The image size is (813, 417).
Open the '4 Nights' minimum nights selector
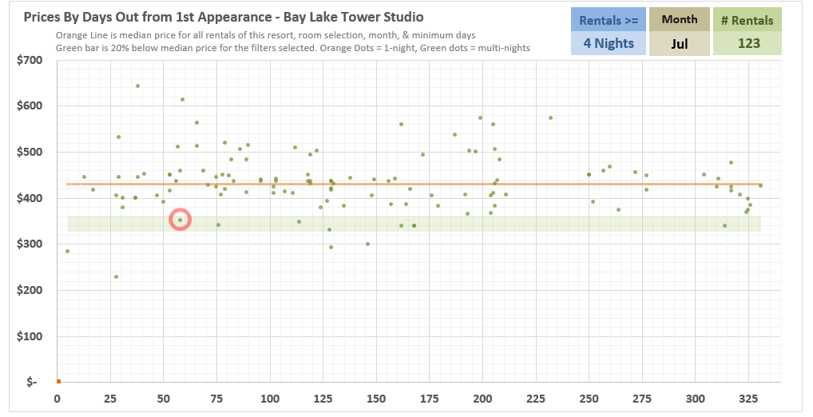coord(608,43)
